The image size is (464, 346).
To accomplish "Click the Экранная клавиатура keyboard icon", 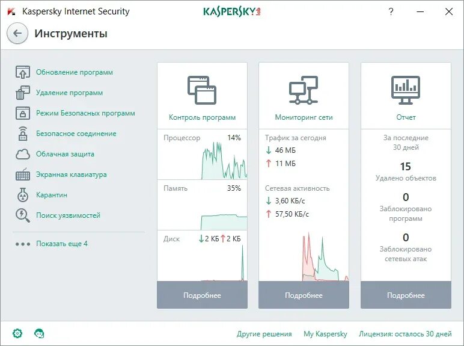I will click(x=23, y=175).
